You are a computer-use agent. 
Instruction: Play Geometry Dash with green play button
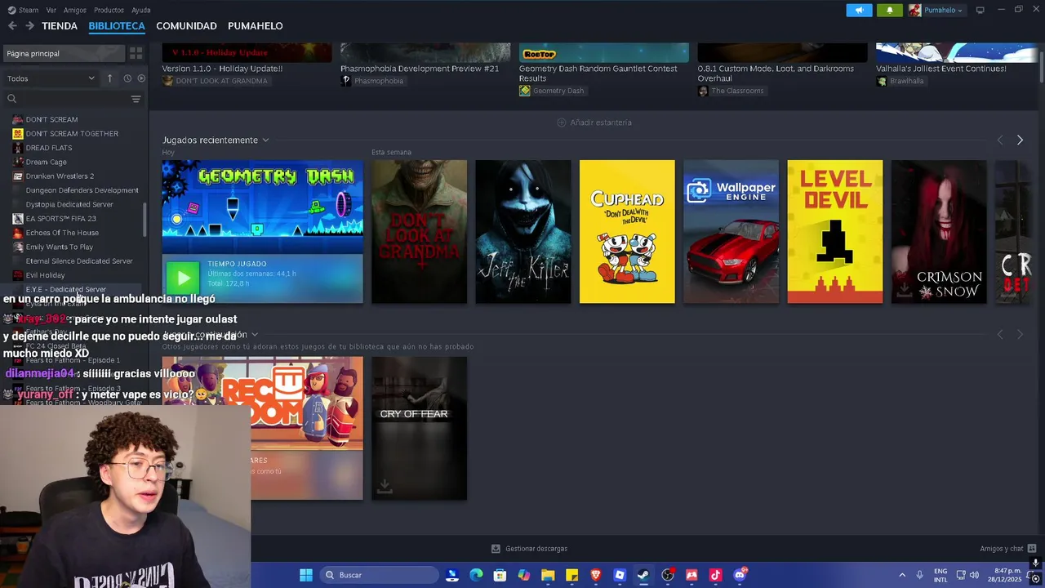pyautogui.click(x=183, y=278)
